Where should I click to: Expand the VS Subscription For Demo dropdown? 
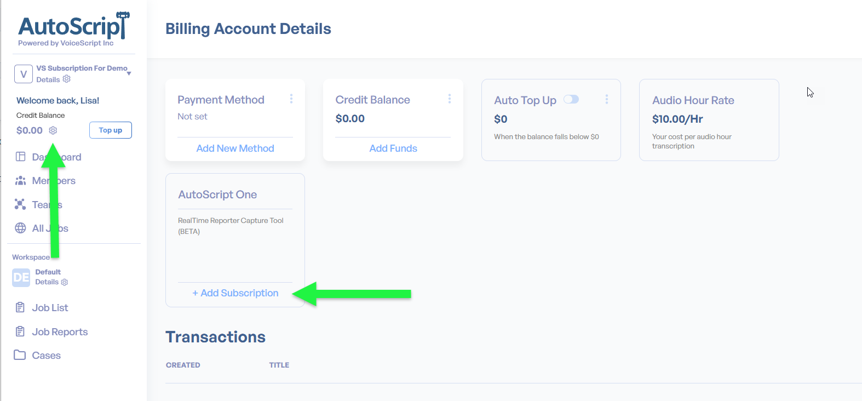(129, 73)
